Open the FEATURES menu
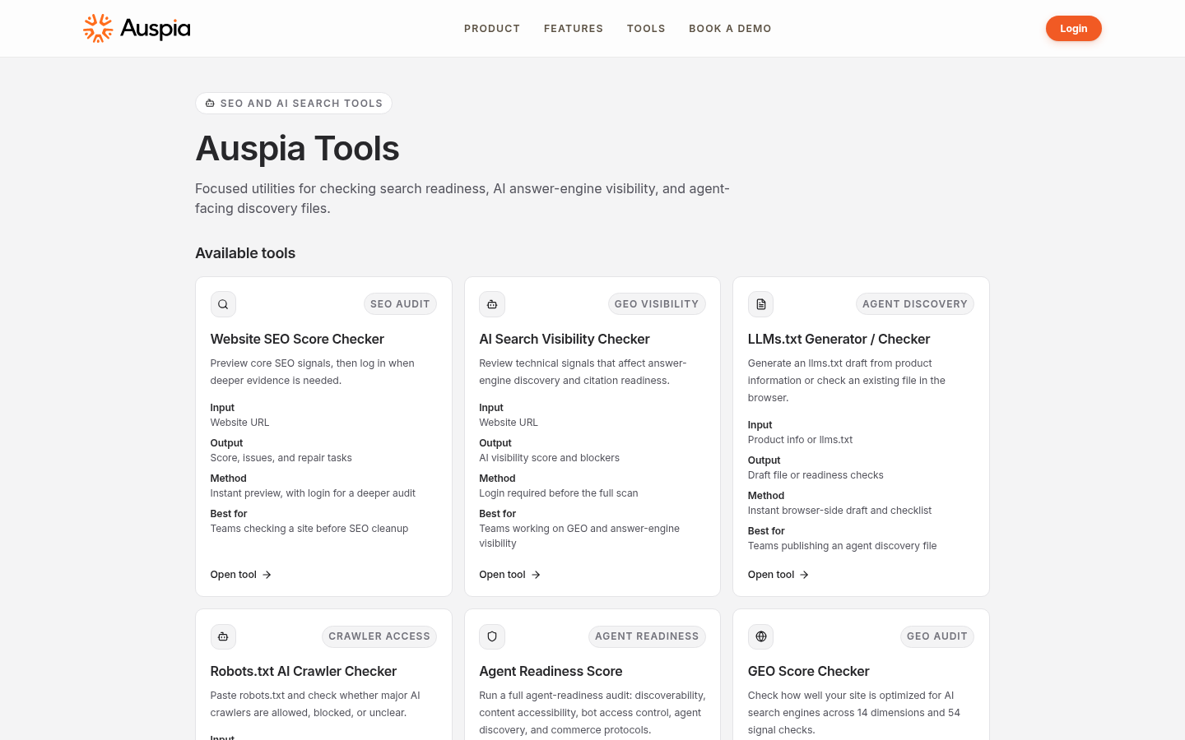The width and height of the screenshot is (1185, 740). coord(574,29)
